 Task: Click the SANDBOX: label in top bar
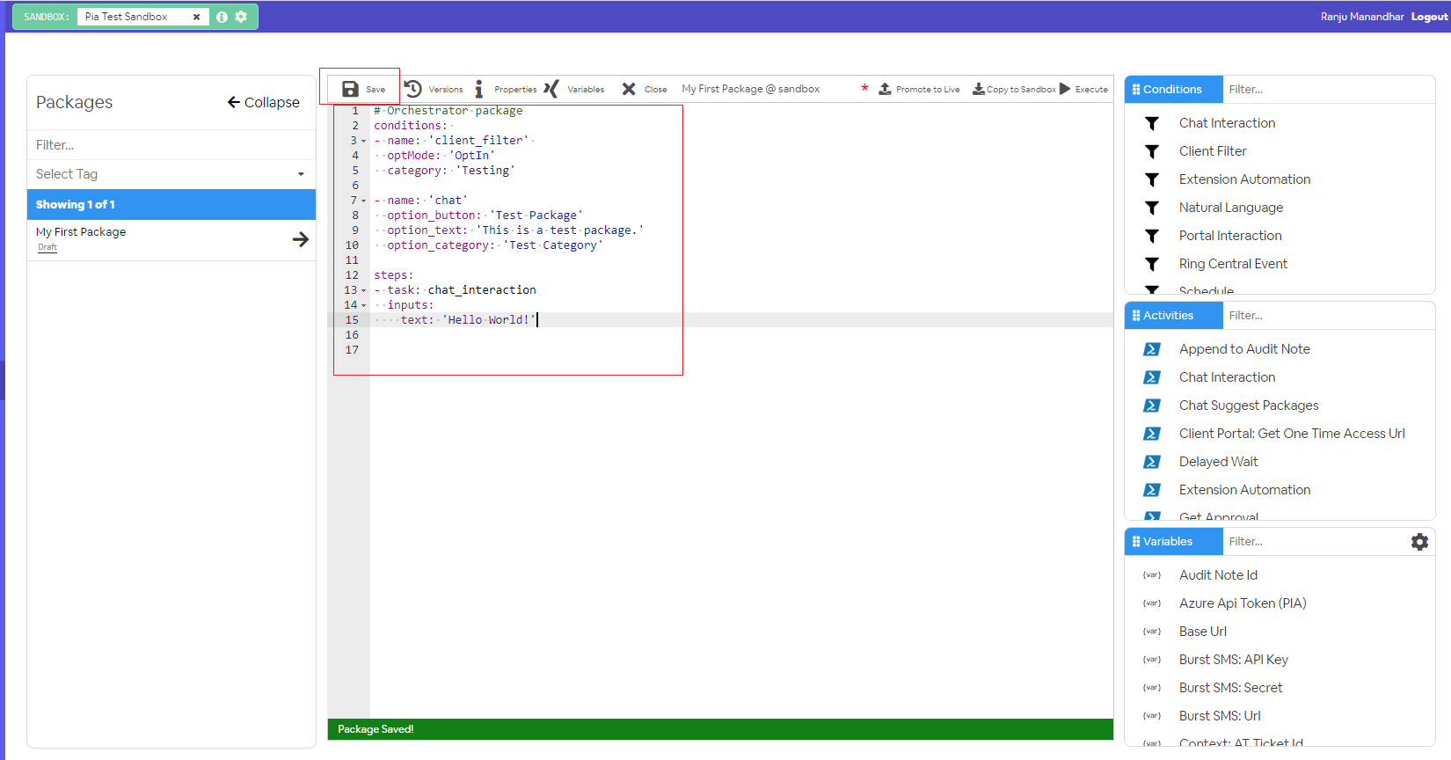(x=47, y=17)
